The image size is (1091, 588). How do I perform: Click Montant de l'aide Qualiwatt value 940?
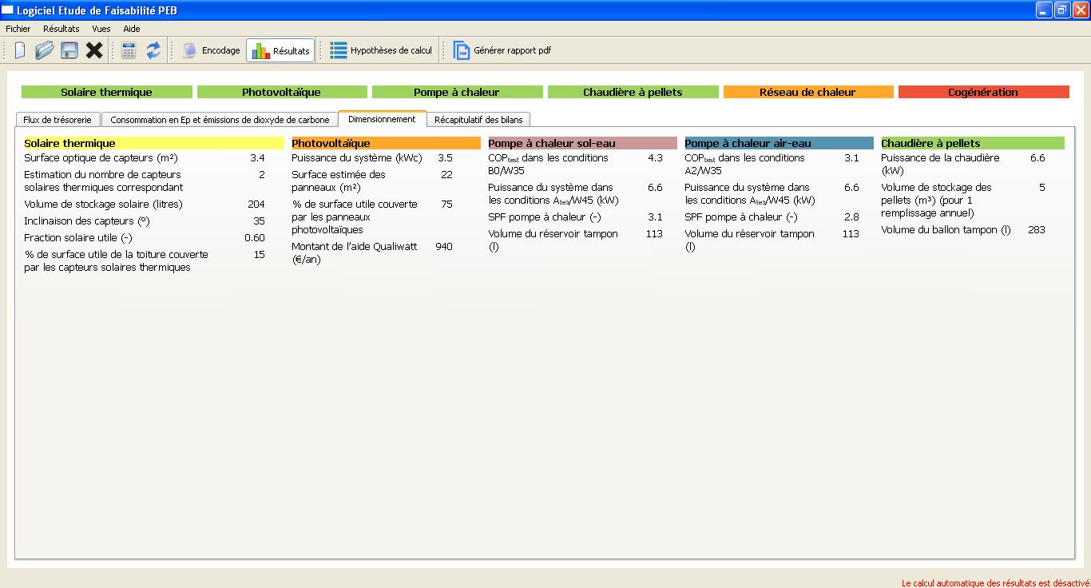pyautogui.click(x=444, y=247)
